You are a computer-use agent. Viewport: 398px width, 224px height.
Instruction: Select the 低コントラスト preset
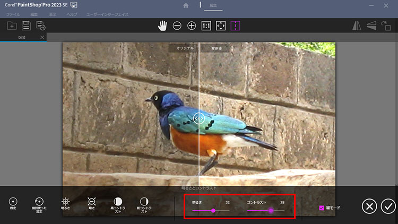[144, 202]
